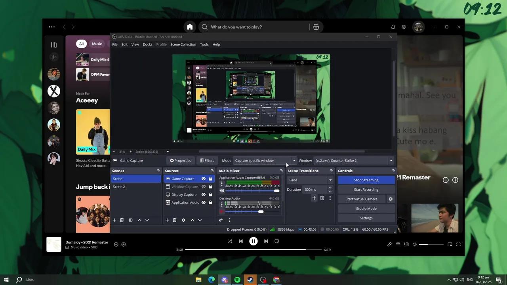Open Spotify's device connect icon
This screenshot has height=285, width=507.
coord(406,244)
